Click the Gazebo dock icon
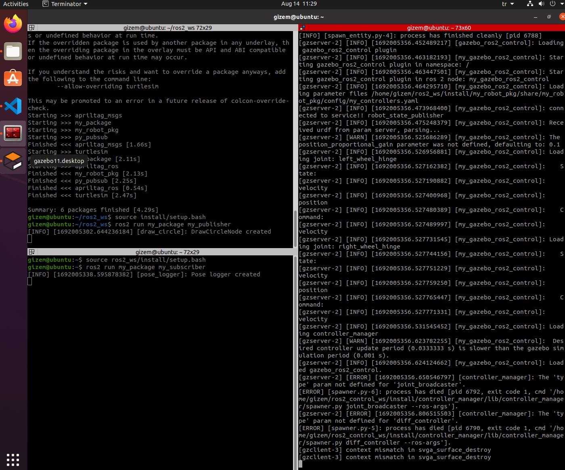Viewport: 565px width, 470px height. coord(13,161)
